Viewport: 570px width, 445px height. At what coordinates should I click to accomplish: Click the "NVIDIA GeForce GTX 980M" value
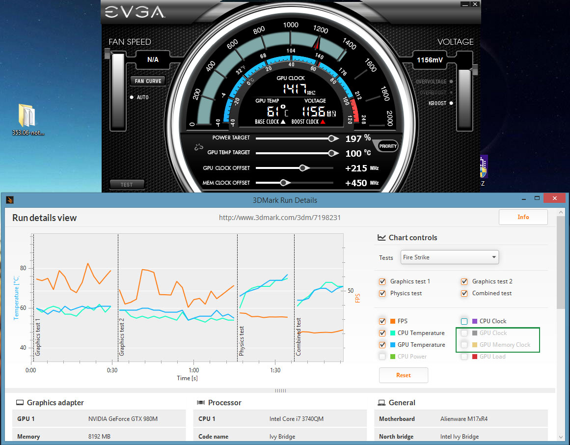(x=123, y=419)
